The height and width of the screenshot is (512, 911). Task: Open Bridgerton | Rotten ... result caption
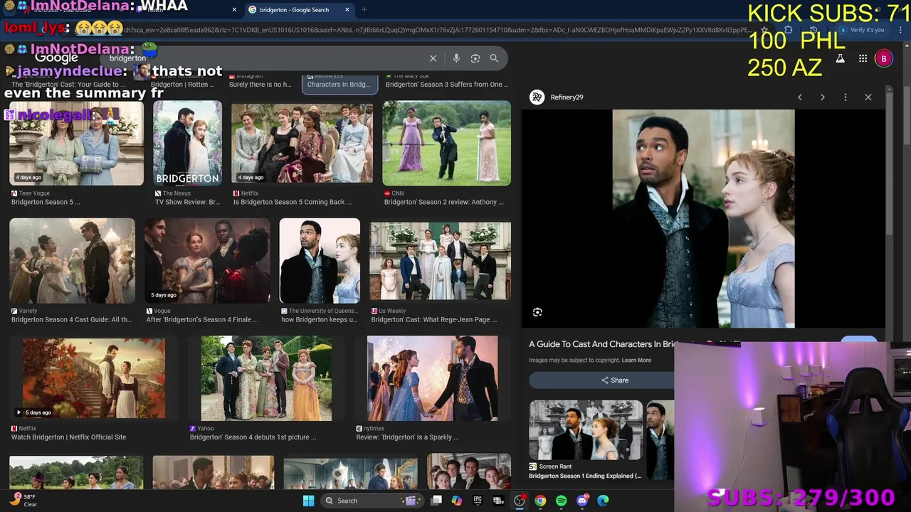(x=183, y=84)
